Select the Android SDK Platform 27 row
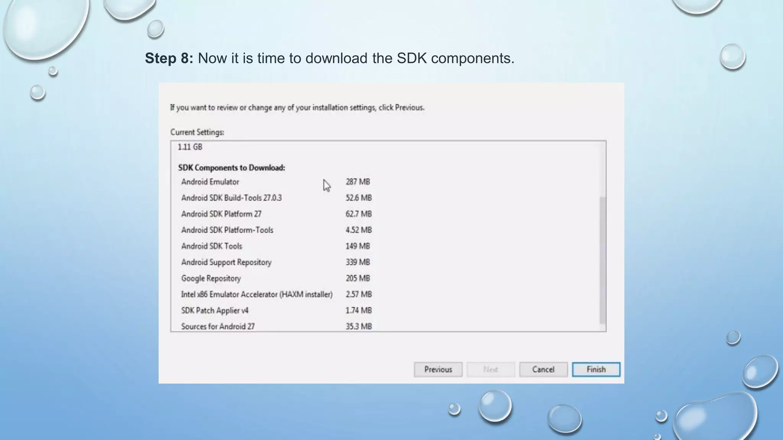This screenshot has height=440, width=783. tap(276, 214)
